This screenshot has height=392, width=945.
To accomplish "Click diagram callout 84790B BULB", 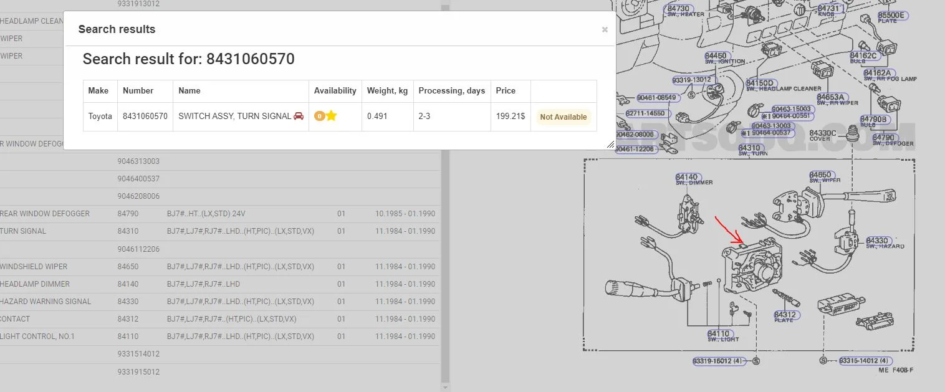I will tap(875, 120).
